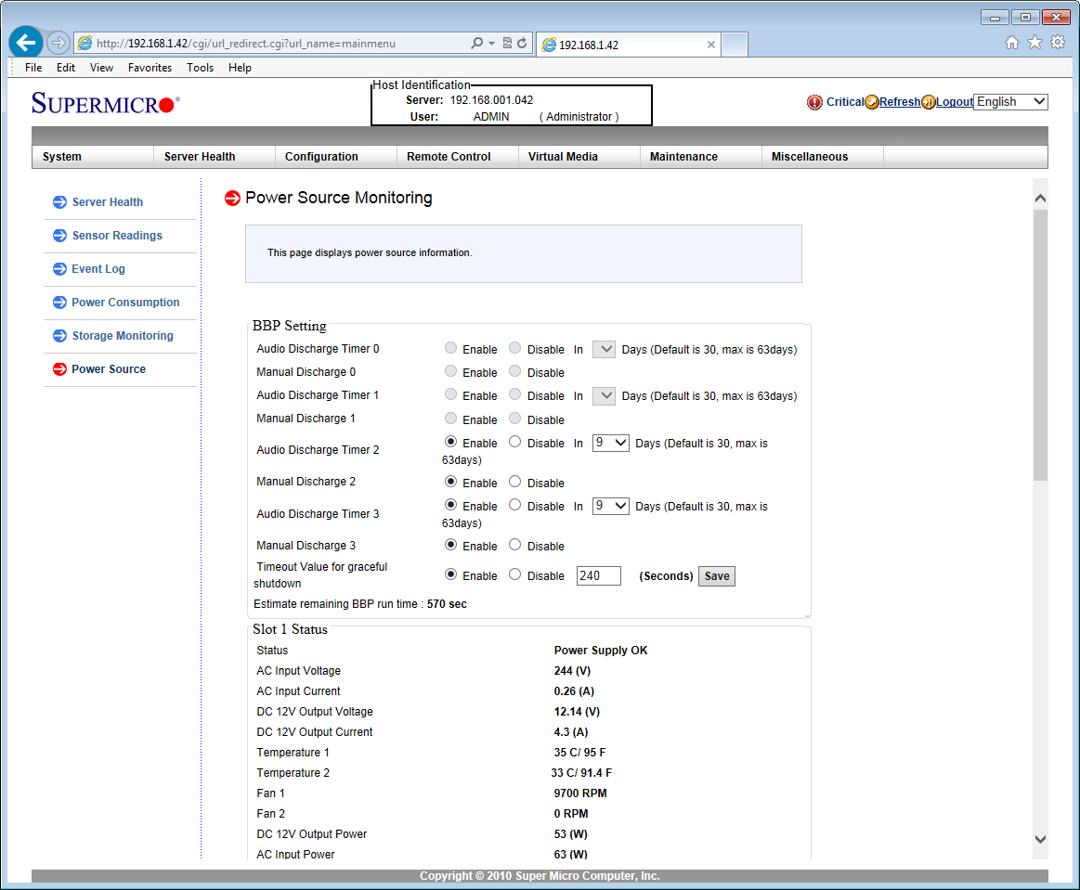This screenshot has height=890, width=1080.
Task: Select Disable for Audio Discharge Timer 2
Action: click(514, 442)
